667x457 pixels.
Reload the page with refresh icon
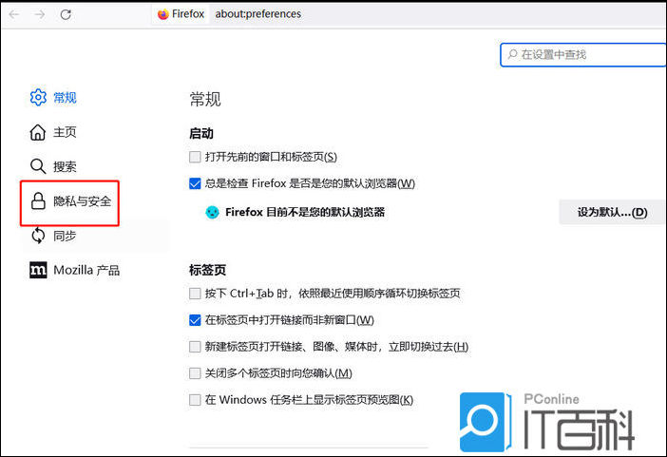point(66,14)
